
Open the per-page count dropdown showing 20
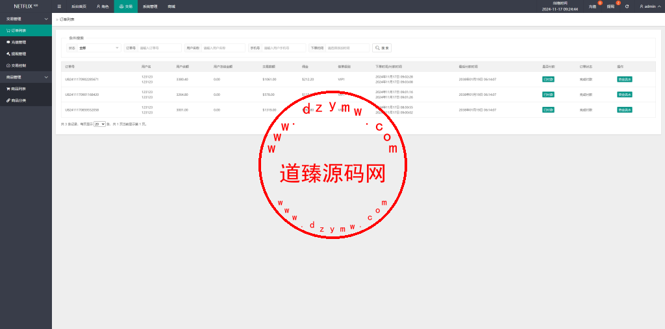click(x=99, y=124)
